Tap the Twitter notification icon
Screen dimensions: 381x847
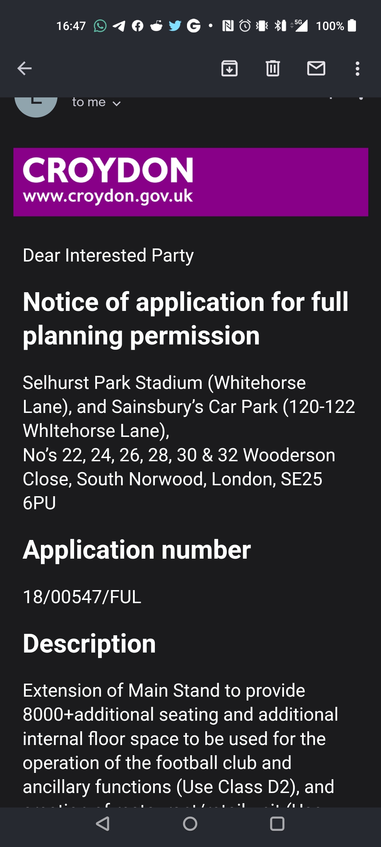(x=175, y=26)
